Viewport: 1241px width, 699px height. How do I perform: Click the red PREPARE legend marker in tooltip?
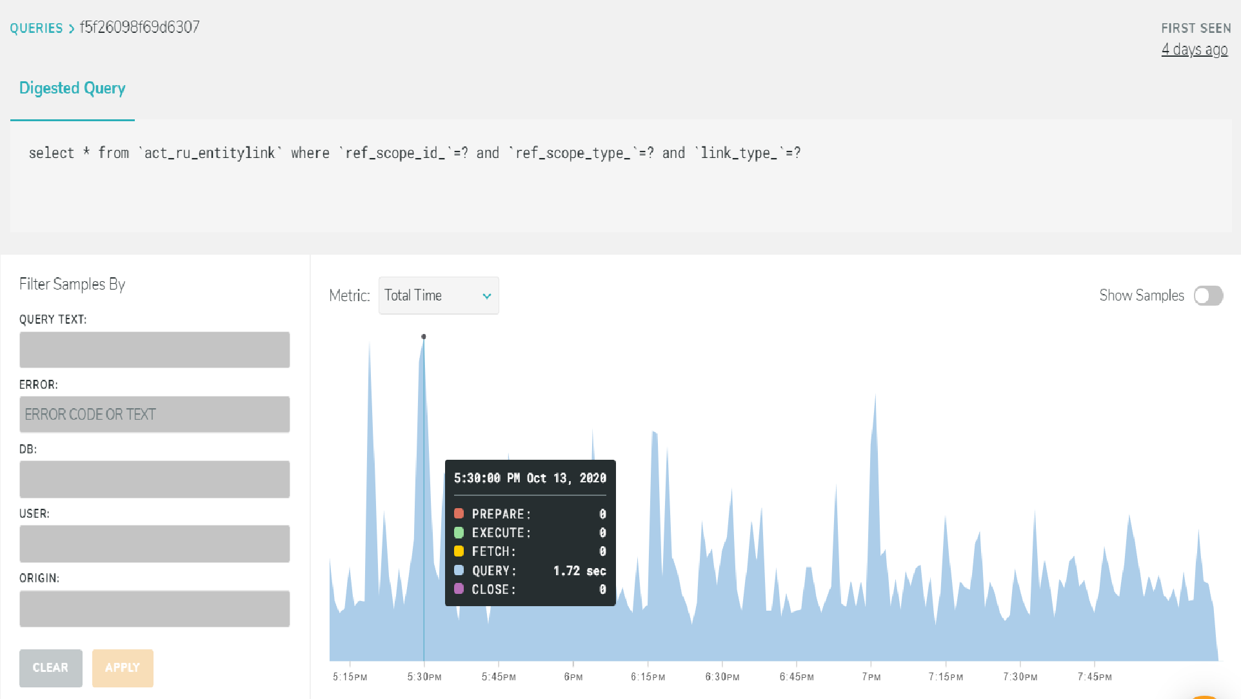point(459,514)
